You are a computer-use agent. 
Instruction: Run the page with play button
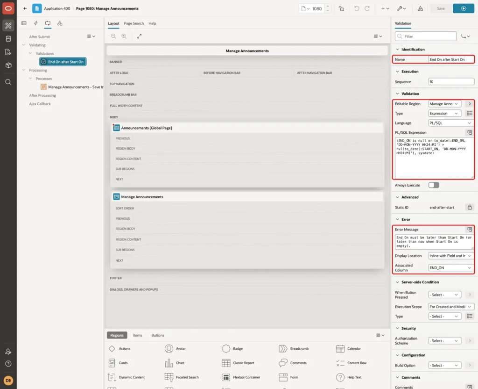pos(463,8)
